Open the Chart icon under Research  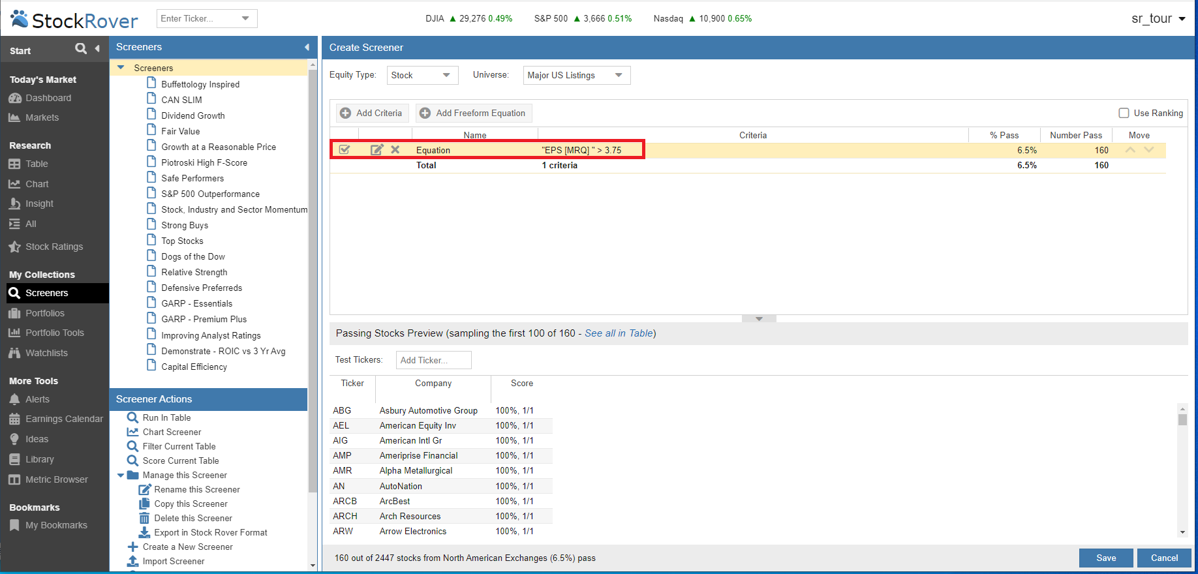tap(15, 184)
